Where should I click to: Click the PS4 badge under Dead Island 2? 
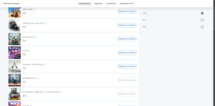point(24,41)
